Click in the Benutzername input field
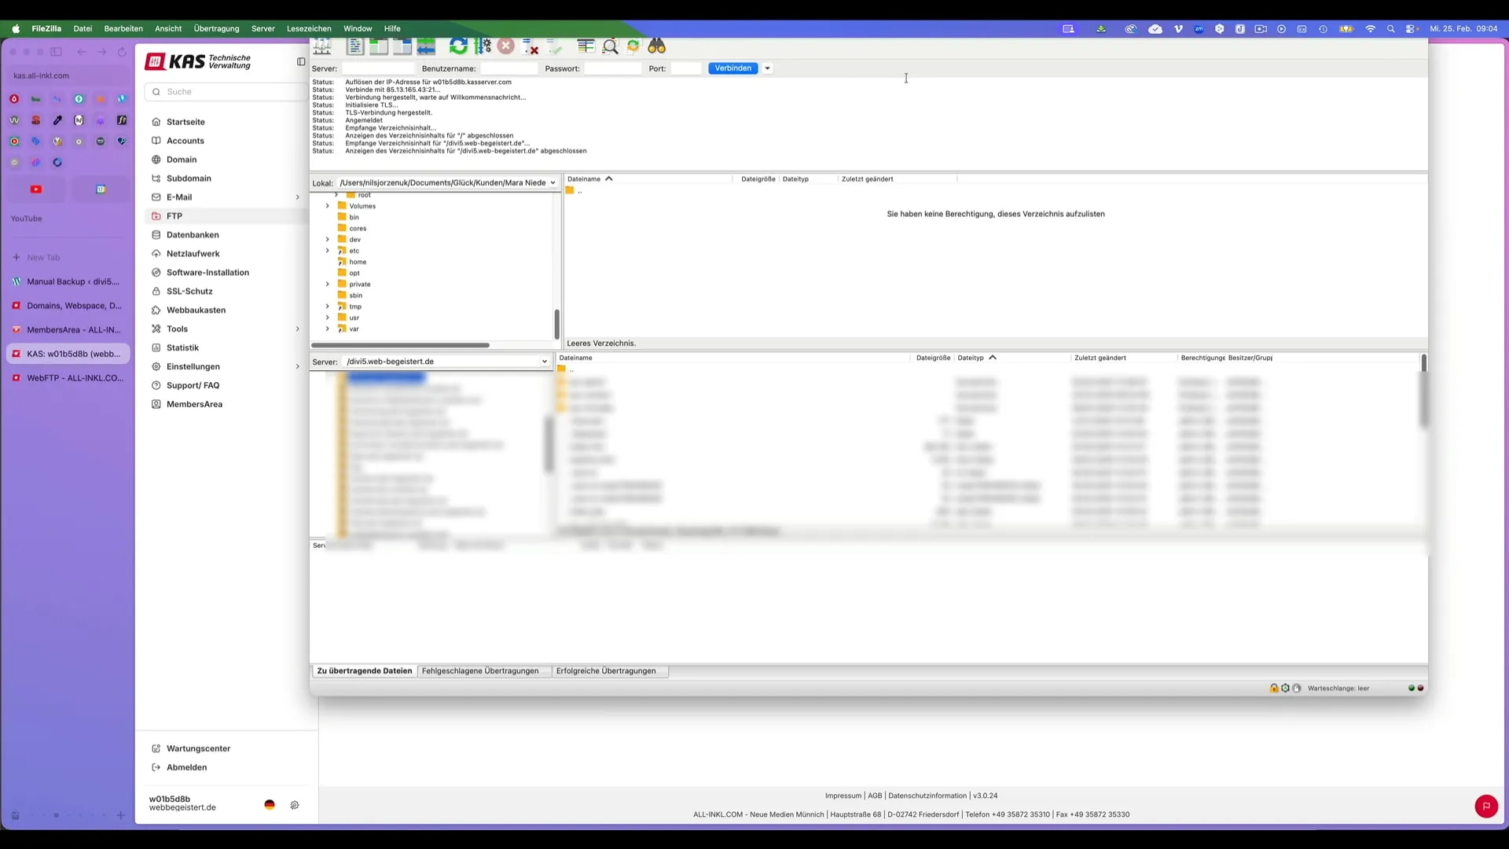Image resolution: width=1509 pixels, height=849 pixels. (x=507, y=68)
